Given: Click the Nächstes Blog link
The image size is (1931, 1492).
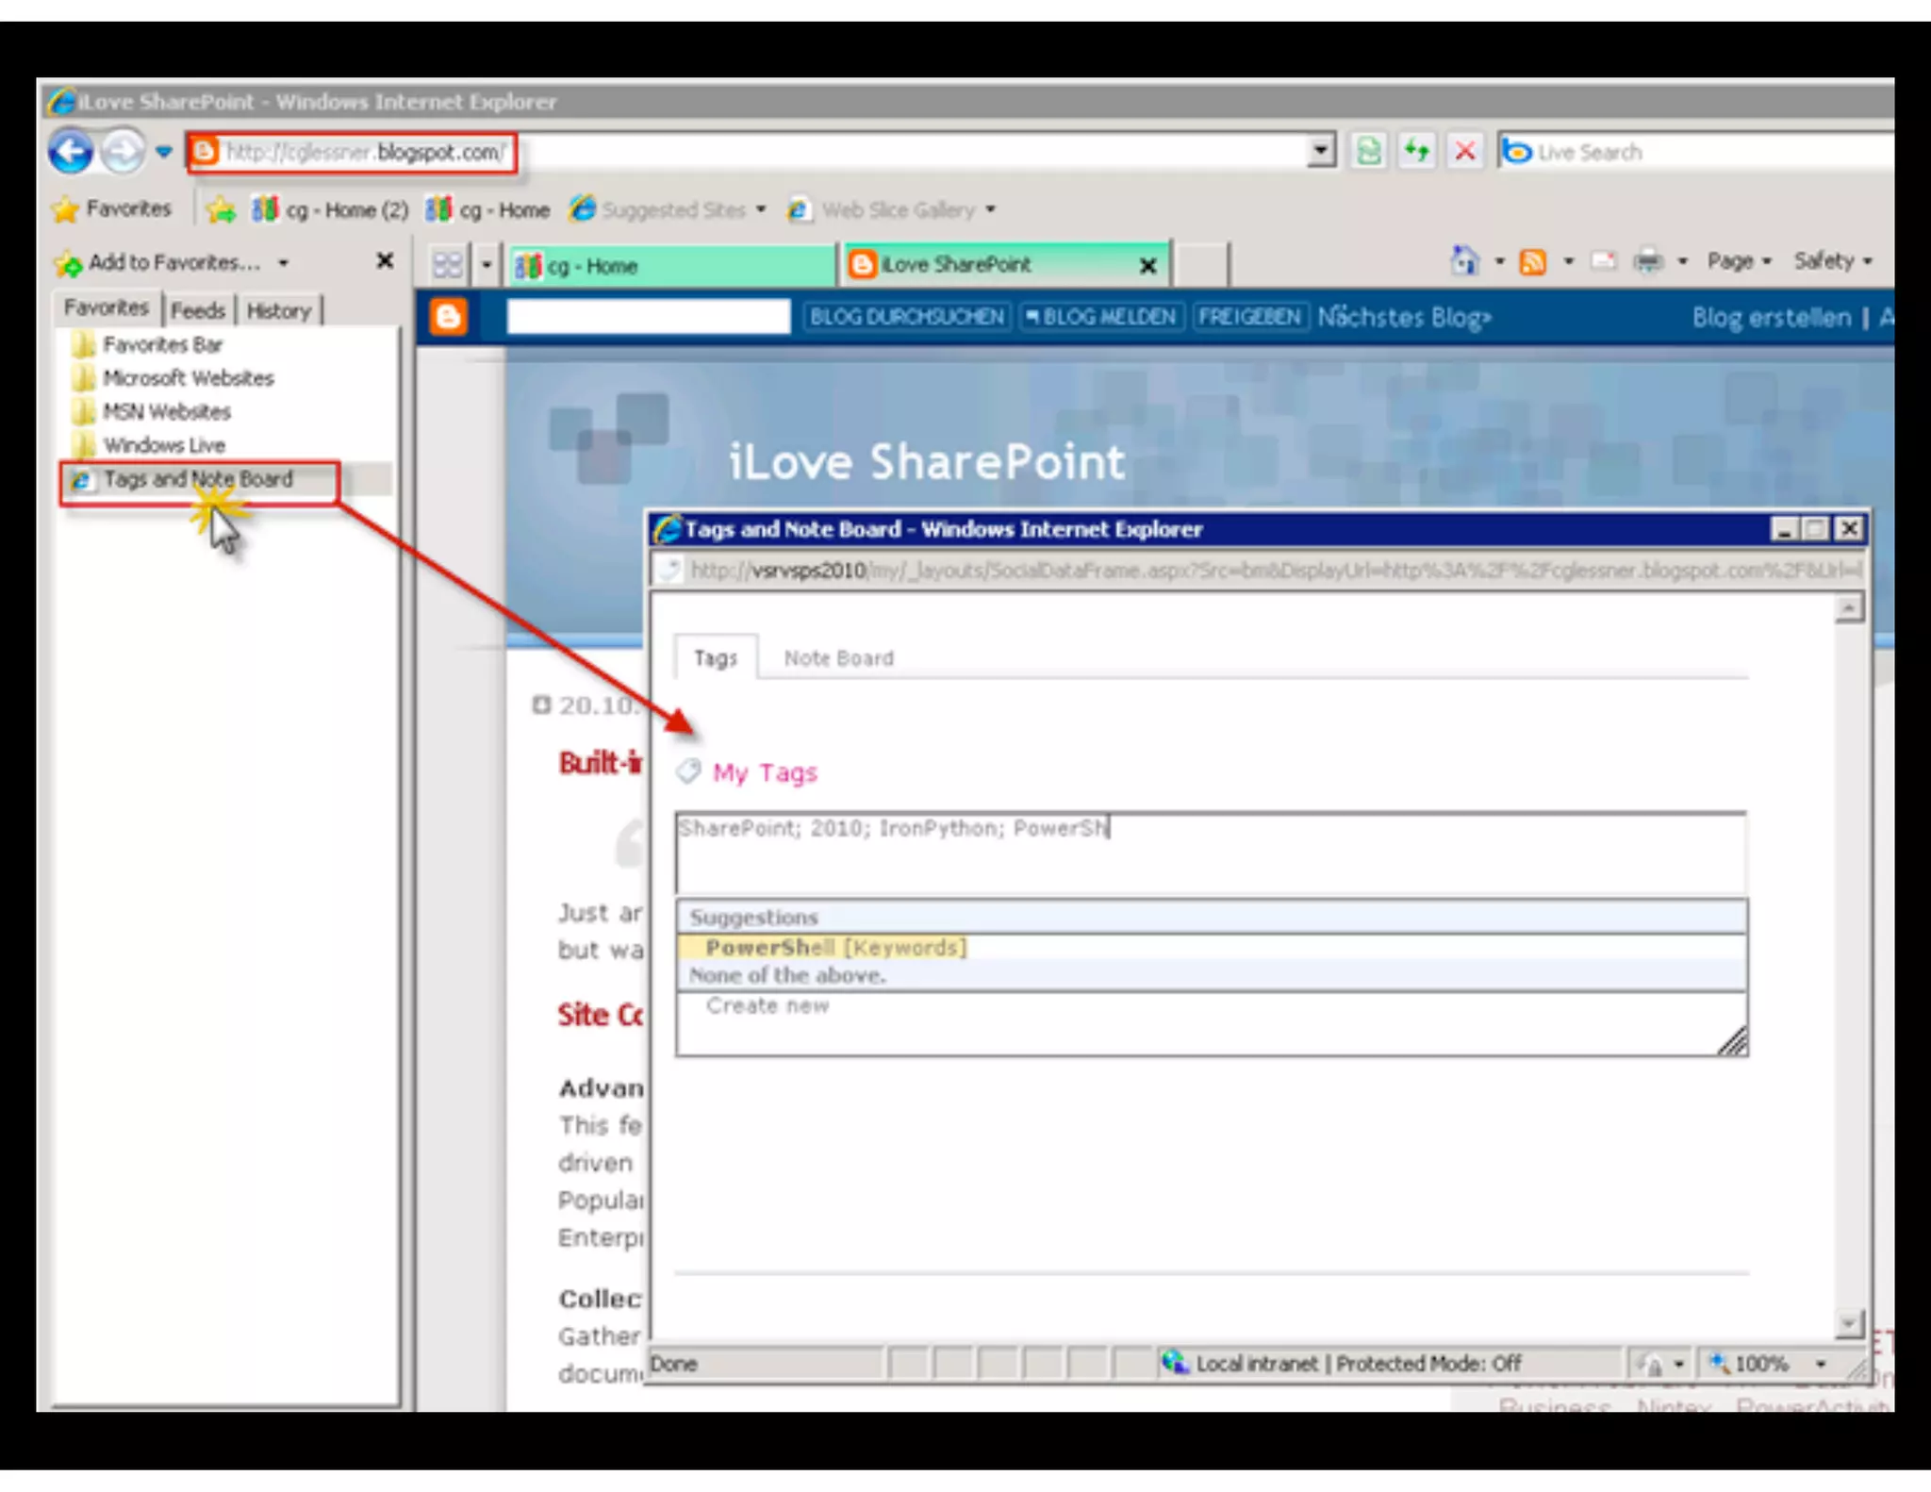Looking at the screenshot, I should click(1403, 317).
